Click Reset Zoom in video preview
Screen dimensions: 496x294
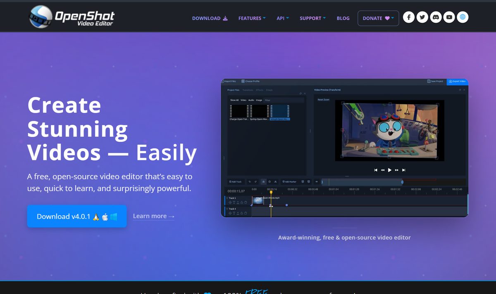[x=323, y=100]
